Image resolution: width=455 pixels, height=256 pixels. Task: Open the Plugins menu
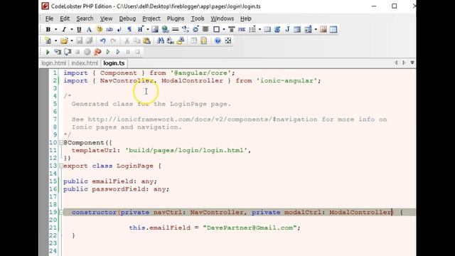[176, 18]
